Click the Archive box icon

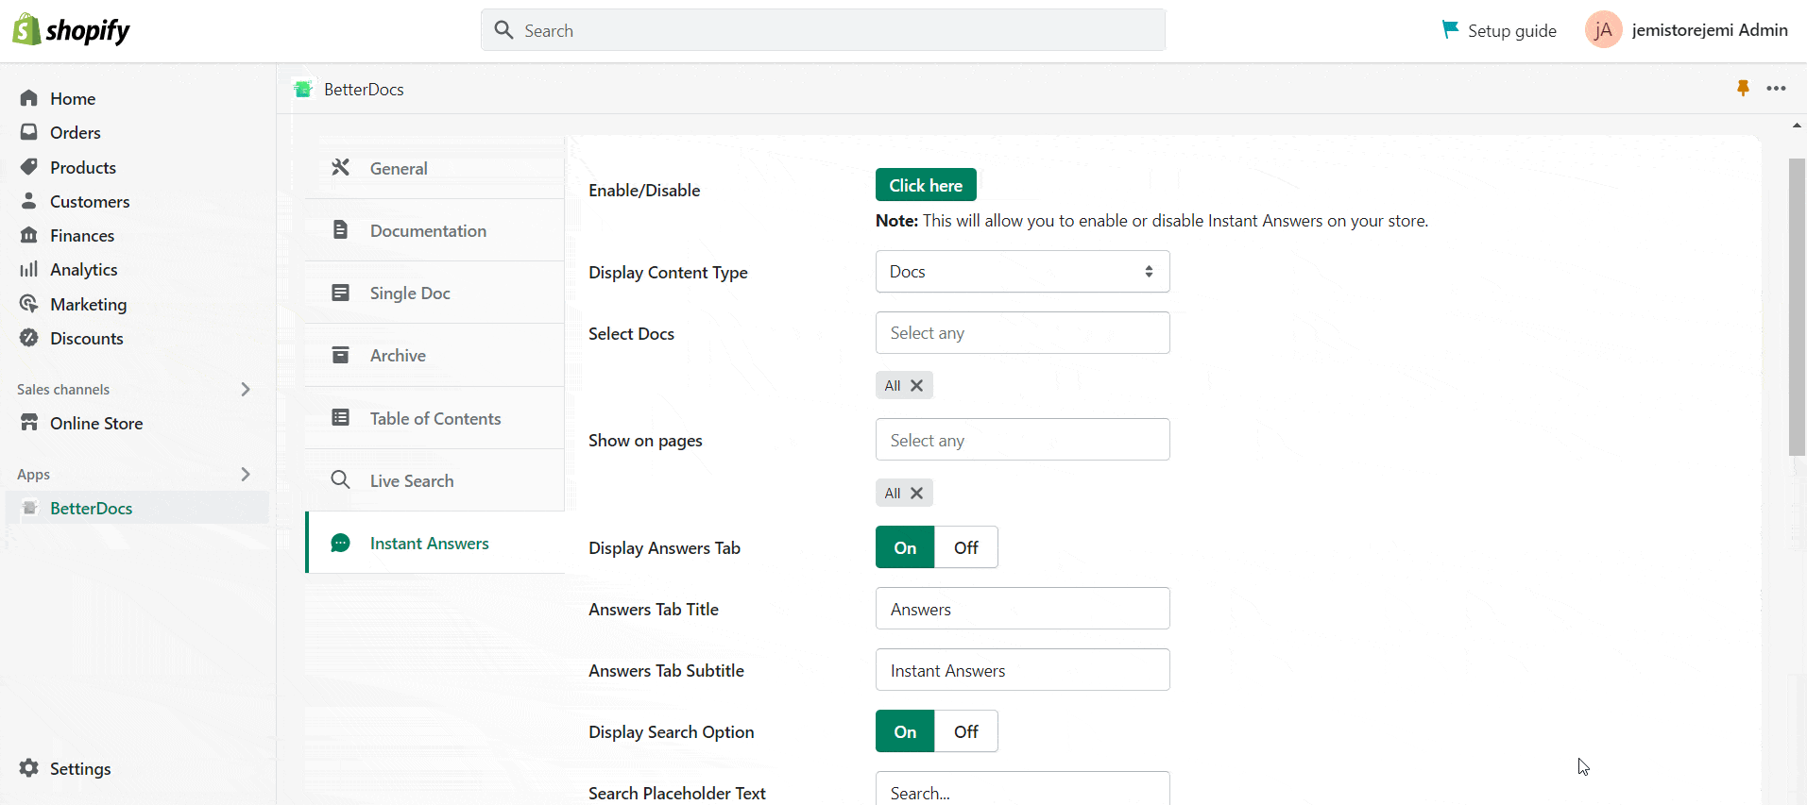[x=341, y=355]
